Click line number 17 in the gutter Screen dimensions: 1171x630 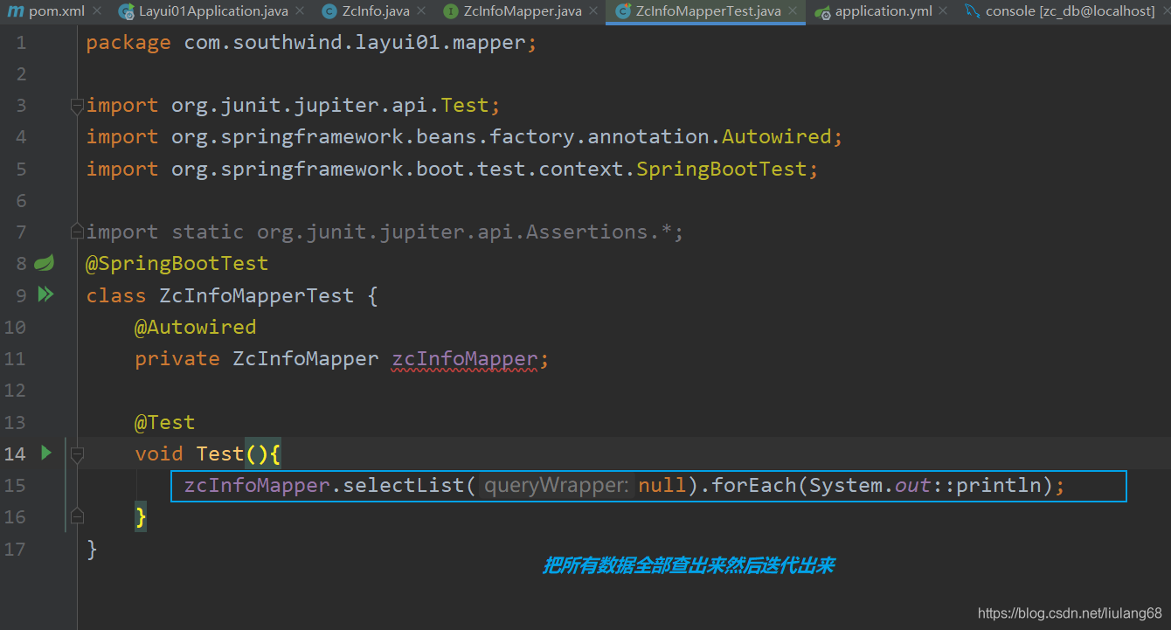(x=16, y=549)
